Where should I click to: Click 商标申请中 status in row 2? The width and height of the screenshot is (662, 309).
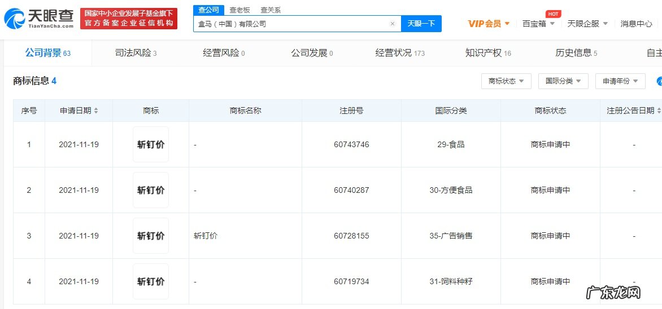tap(550, 190)
